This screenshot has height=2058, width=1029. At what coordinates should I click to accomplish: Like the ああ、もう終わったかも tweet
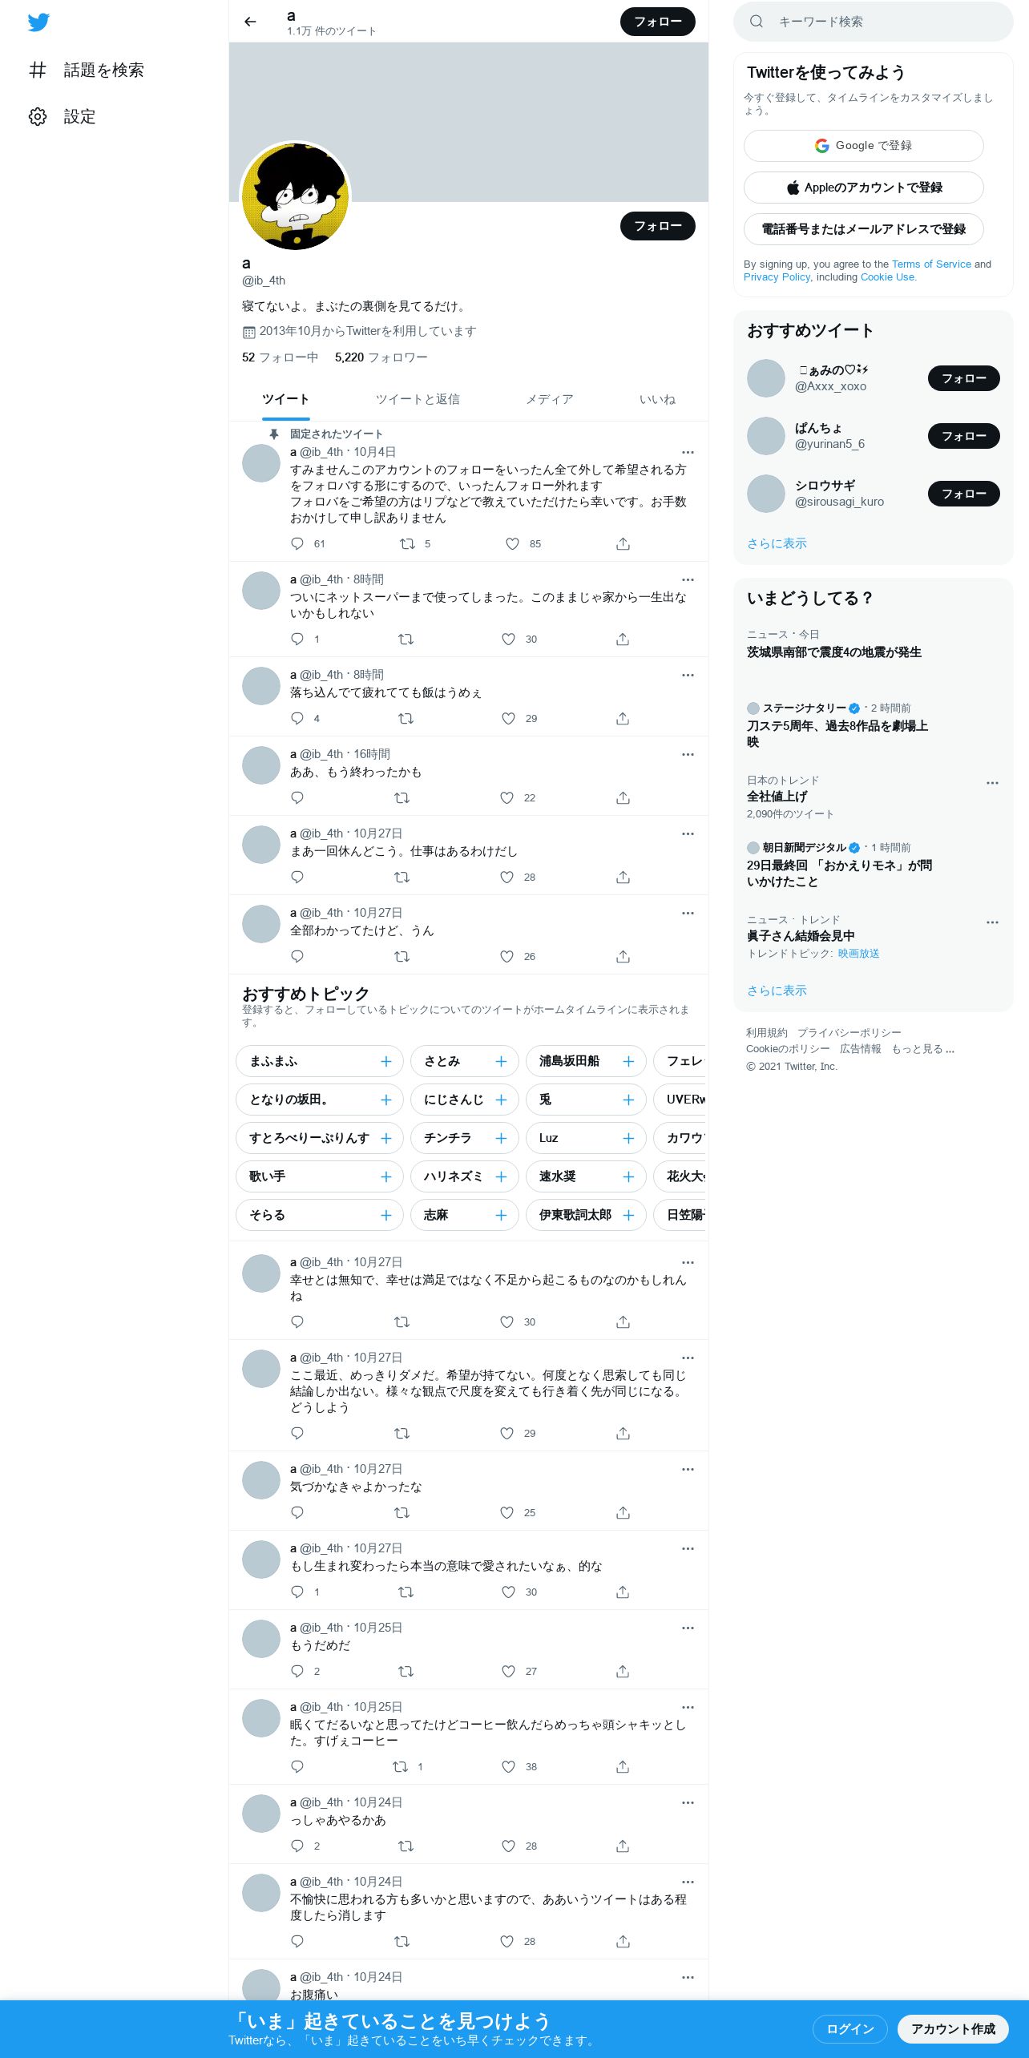[506, 797]
